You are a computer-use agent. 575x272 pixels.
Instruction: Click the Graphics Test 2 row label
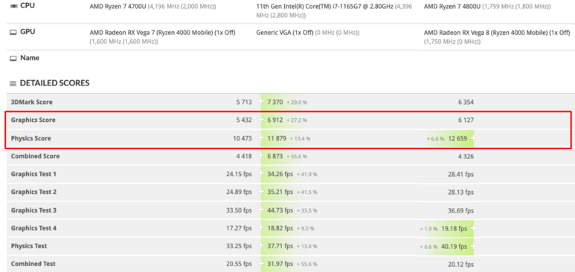click(33, 192)
